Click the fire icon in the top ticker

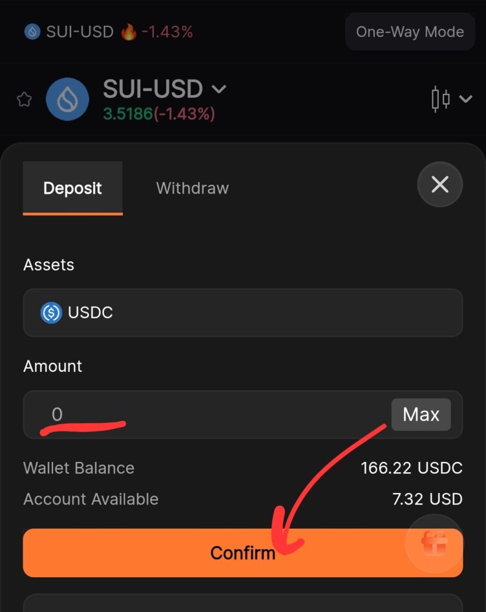128,32
